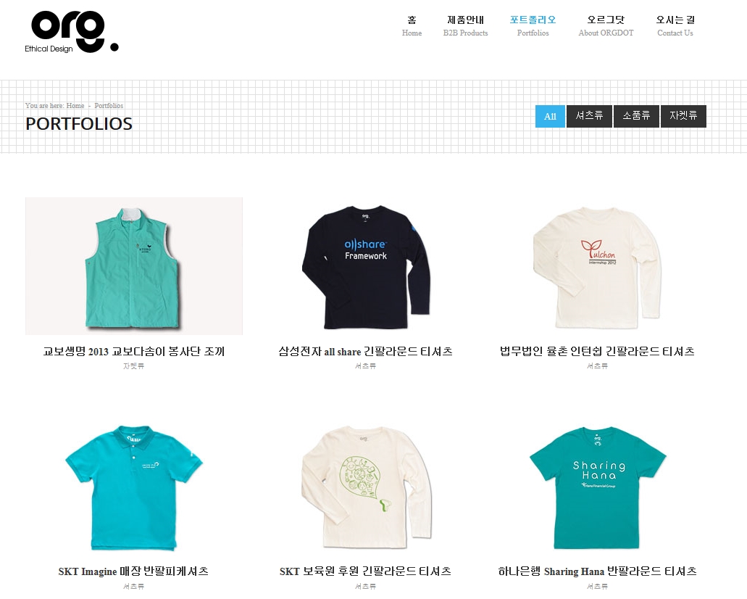The image size is (747, 599).
Task: Click the 삼성전자 all share title link
Action: pyautogui.click(x=365, y=352)
